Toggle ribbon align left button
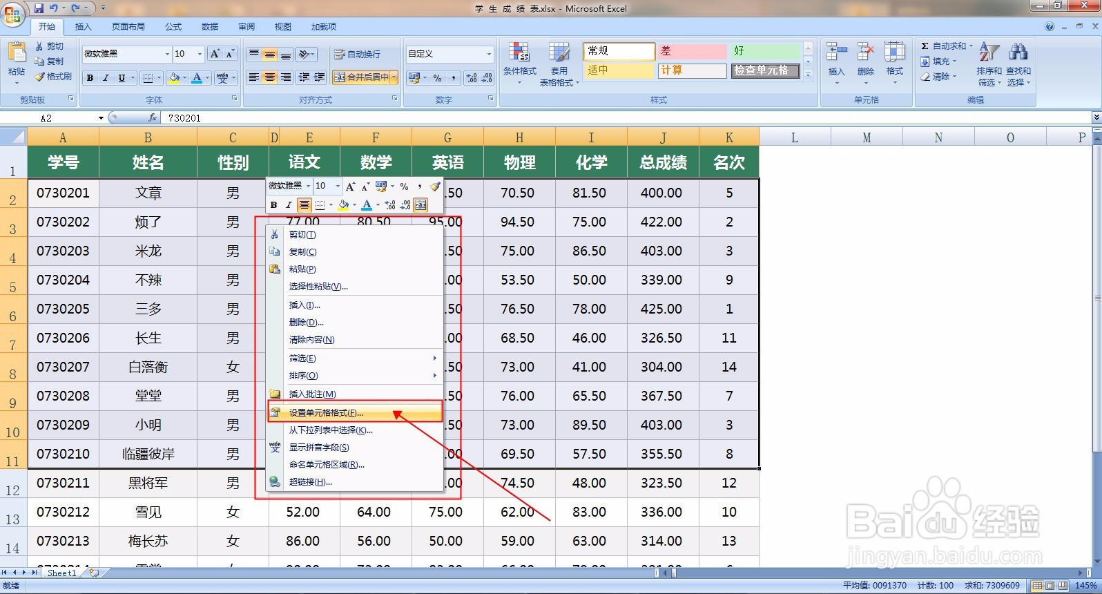Viewport: 1102px width, 594px height. [x=254, y=77]
